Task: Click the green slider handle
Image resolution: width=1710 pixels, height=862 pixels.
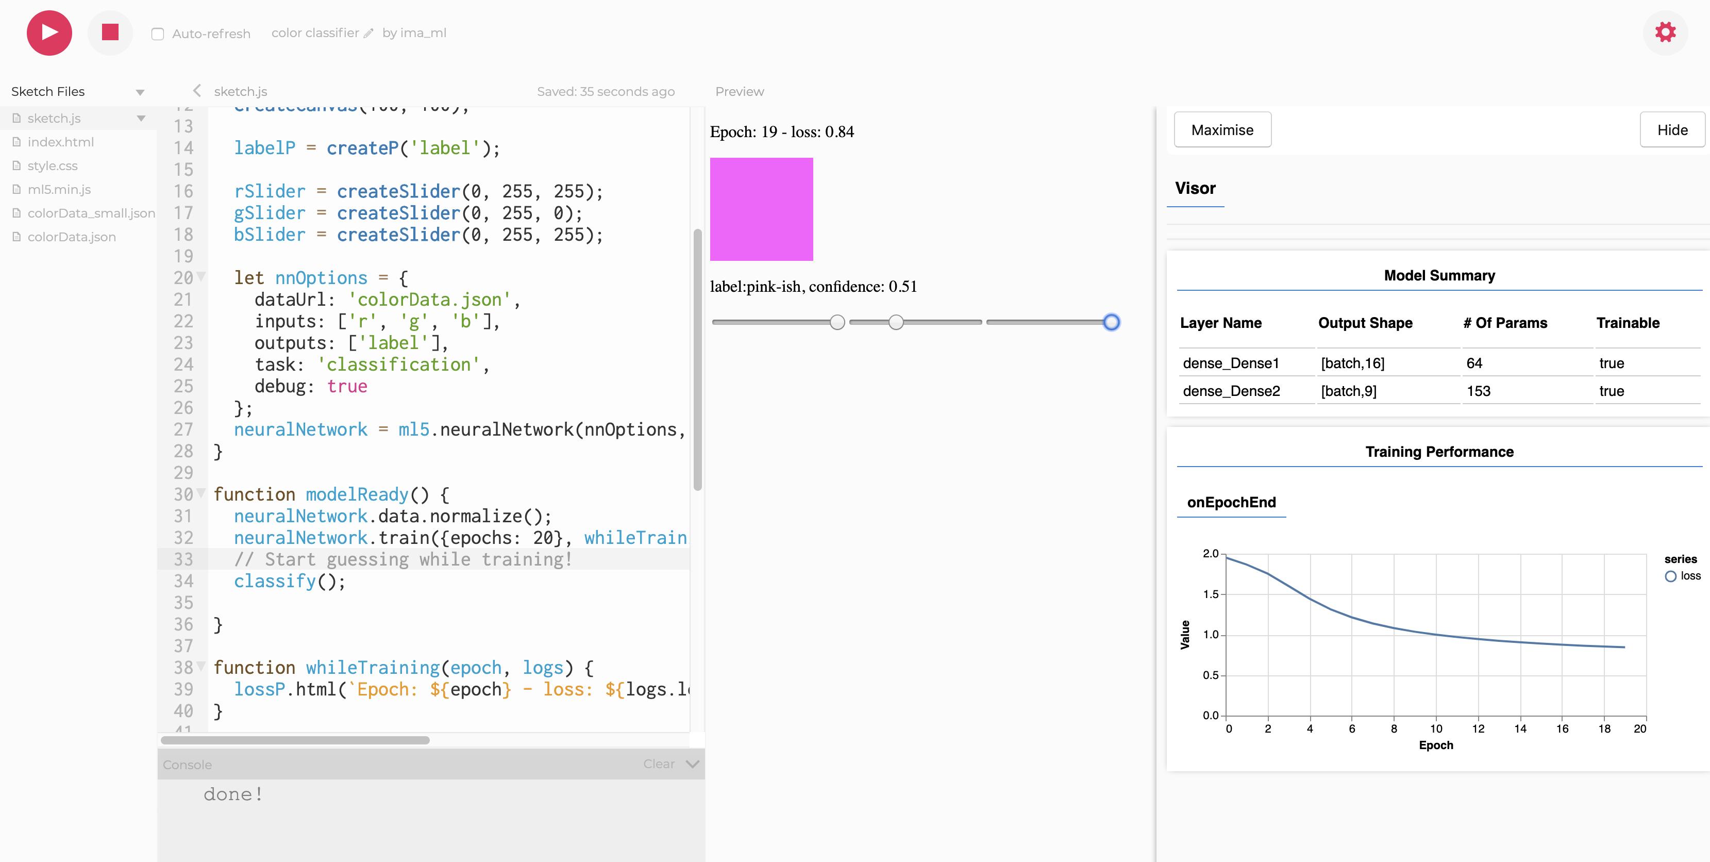Action: point(896,322)
